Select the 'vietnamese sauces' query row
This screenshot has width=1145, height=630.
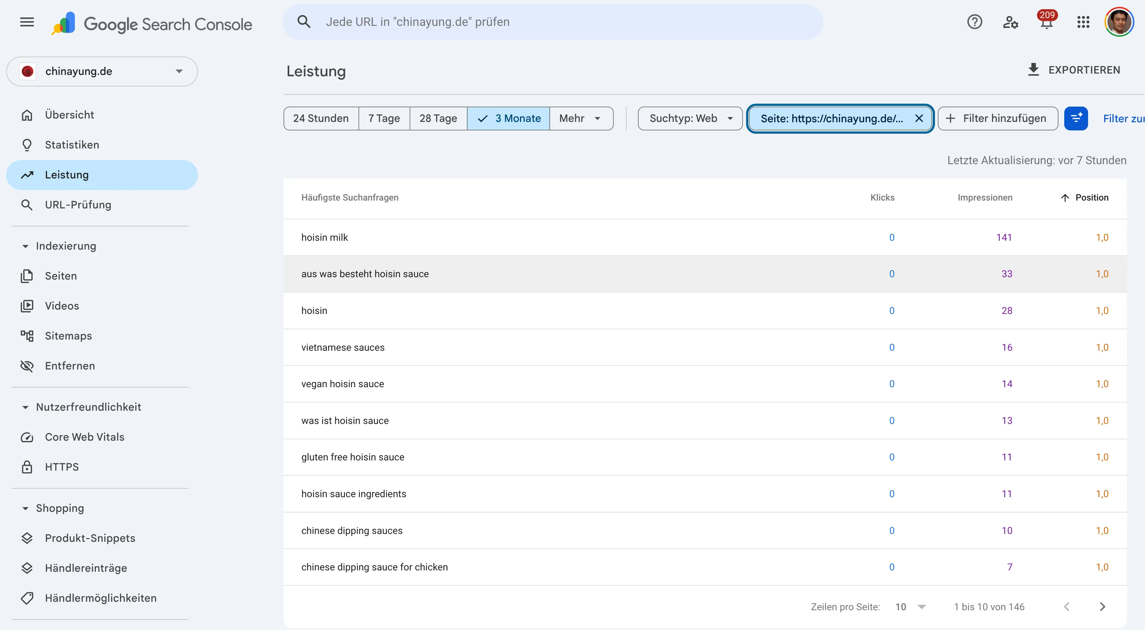point(705,347)
